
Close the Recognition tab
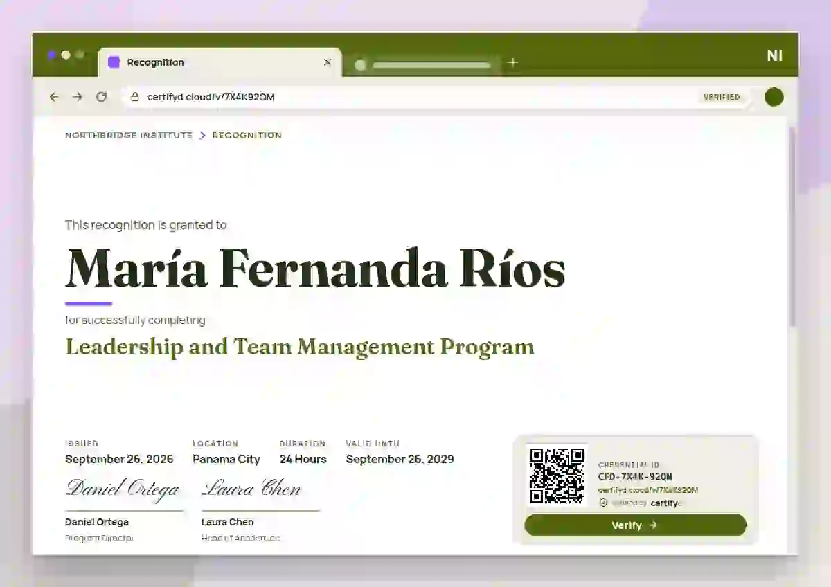(x=328, y=62)
